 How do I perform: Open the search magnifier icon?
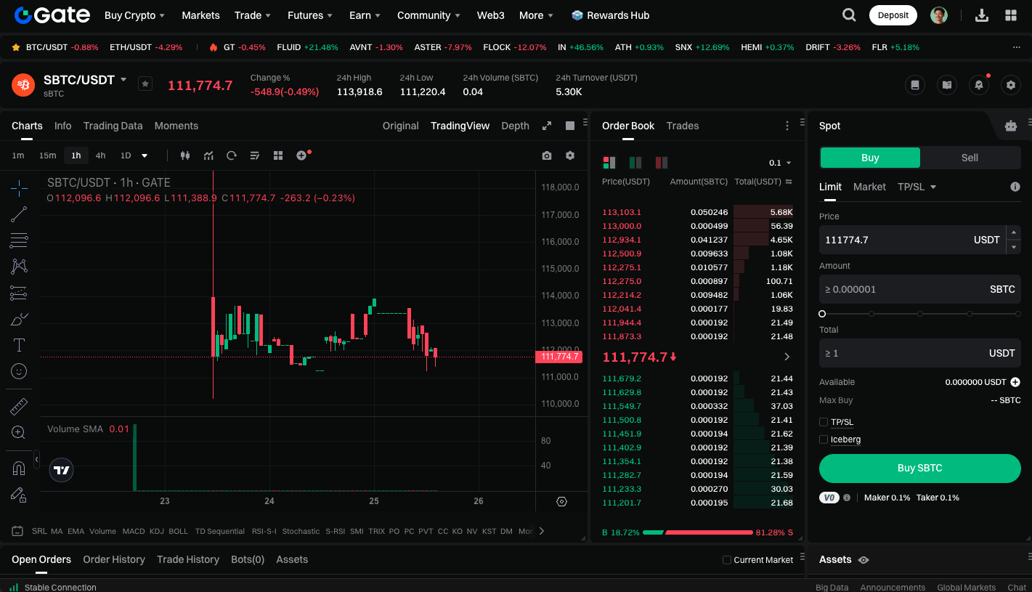[848, 15]
